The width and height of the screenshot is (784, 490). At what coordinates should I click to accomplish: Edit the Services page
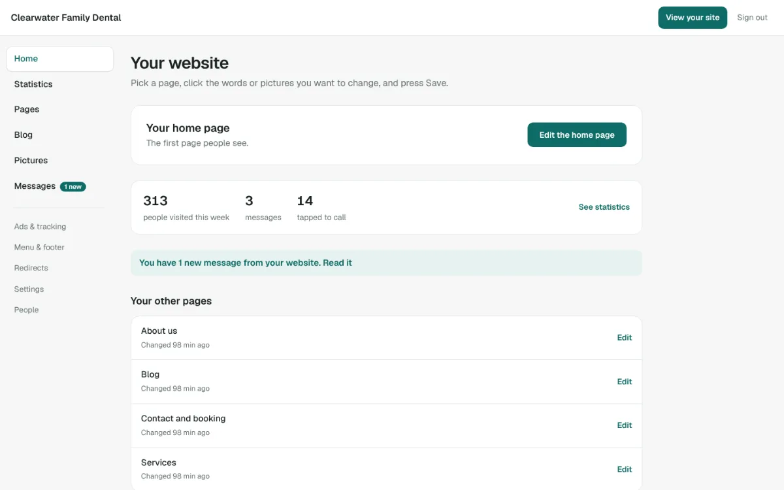[x=625, y=469]
